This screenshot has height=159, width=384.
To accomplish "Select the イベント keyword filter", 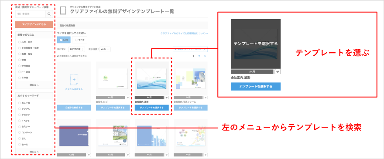I will point(19,121).
